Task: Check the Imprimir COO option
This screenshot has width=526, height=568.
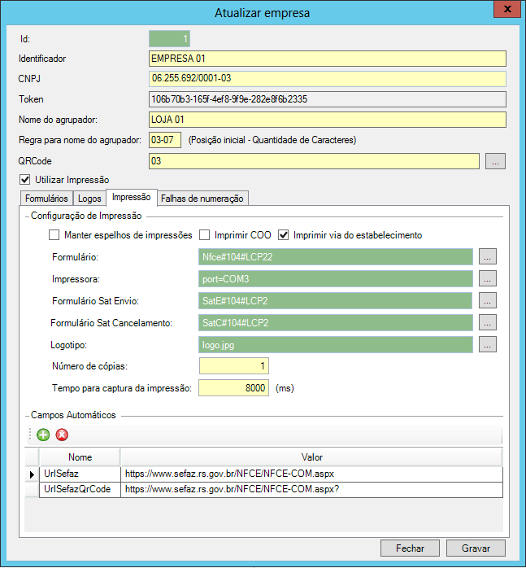Action: pos(205,235)
